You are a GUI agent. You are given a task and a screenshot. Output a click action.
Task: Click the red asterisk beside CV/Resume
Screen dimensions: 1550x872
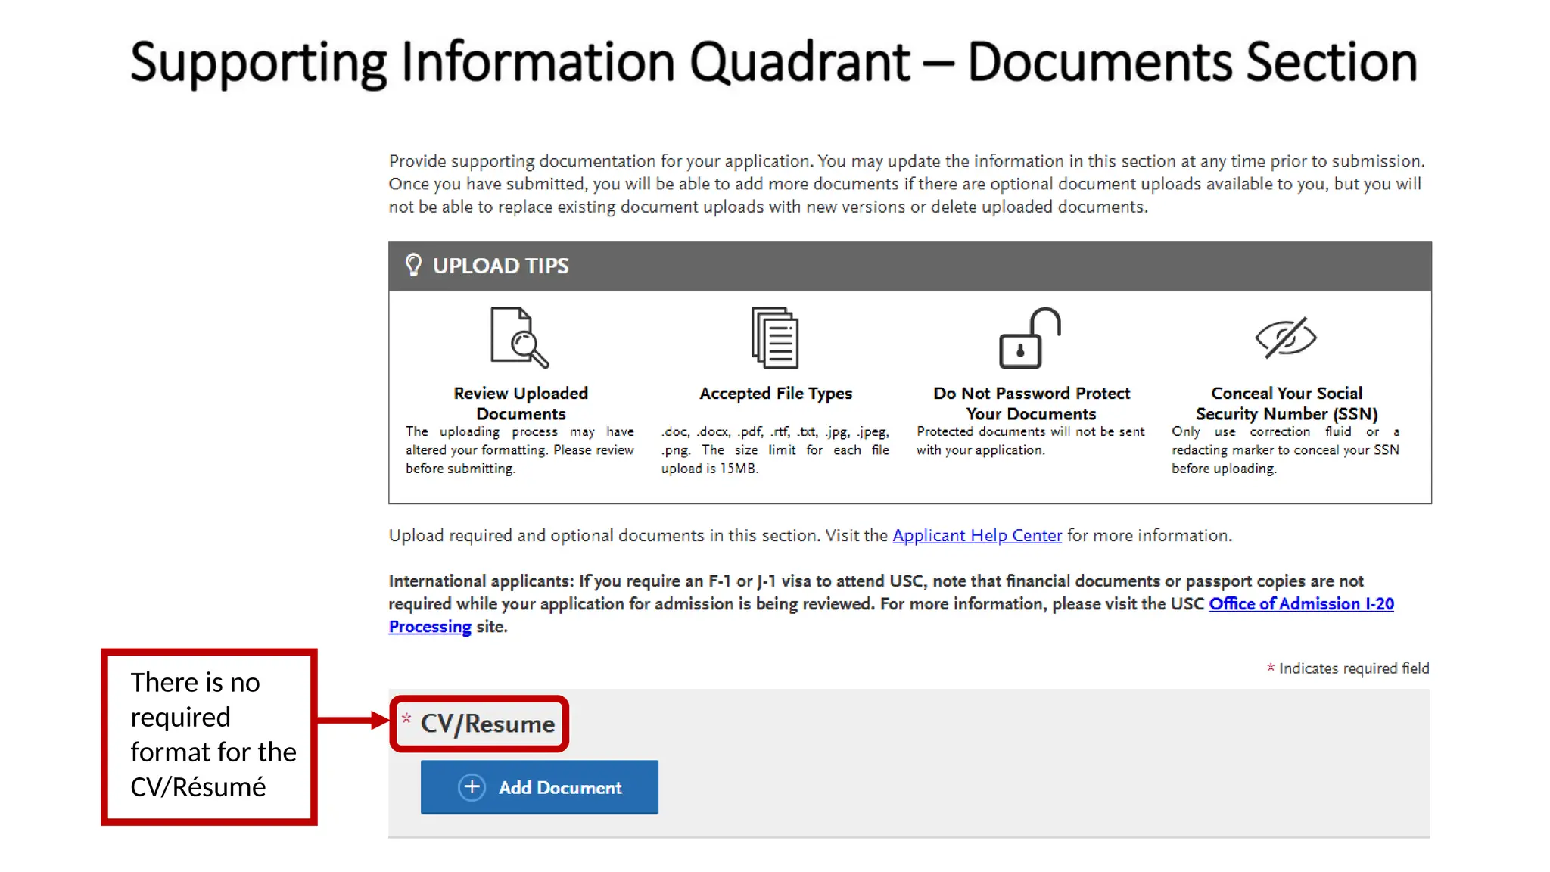point(406,718)
